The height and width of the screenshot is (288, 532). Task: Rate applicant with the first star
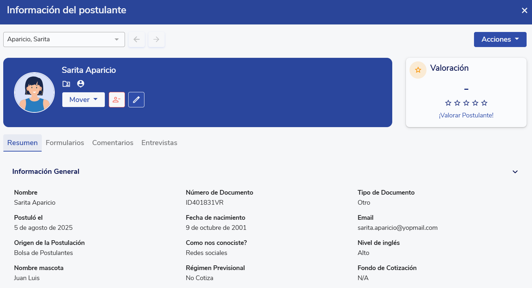(x=448, y=103)
